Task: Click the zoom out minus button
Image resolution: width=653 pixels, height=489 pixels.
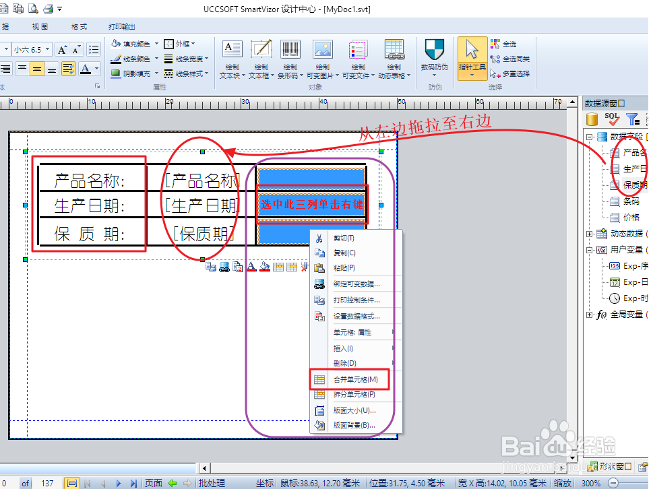Action: click(613, 483)
